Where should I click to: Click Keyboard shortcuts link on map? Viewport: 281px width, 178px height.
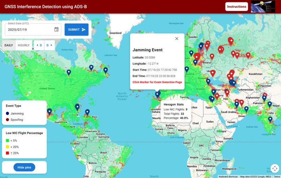pyautogui.click(x=228, y=177)
